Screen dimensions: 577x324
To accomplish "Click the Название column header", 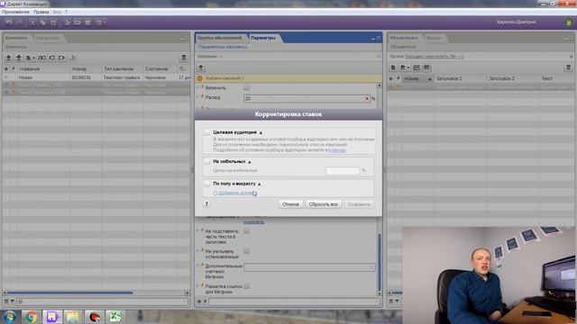I will pyautogui.click(x=44, y=68).
